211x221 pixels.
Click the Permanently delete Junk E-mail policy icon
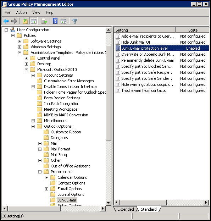click(x=118, y=60)
